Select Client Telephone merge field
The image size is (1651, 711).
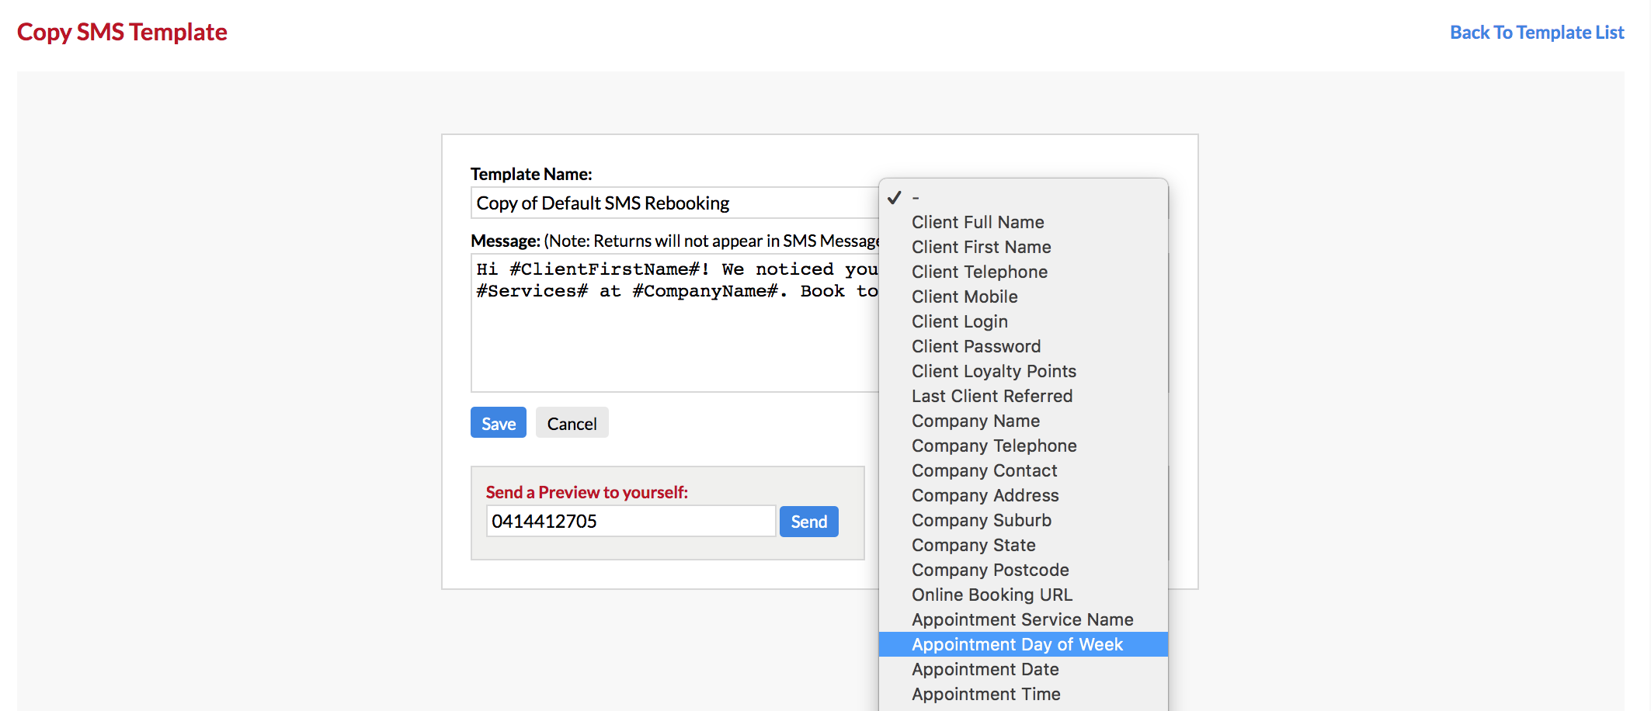click(x=979, y=272)
